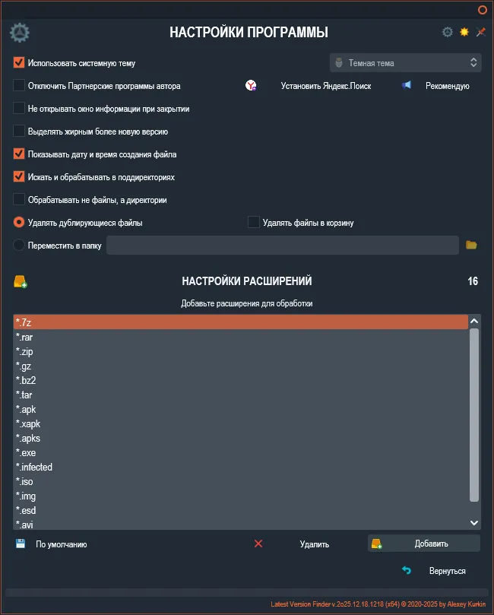This screenshot has width=494, height=615.
Task: Select the *.infected extension in list
Action: pyautogui.click(x=228, y=468)
